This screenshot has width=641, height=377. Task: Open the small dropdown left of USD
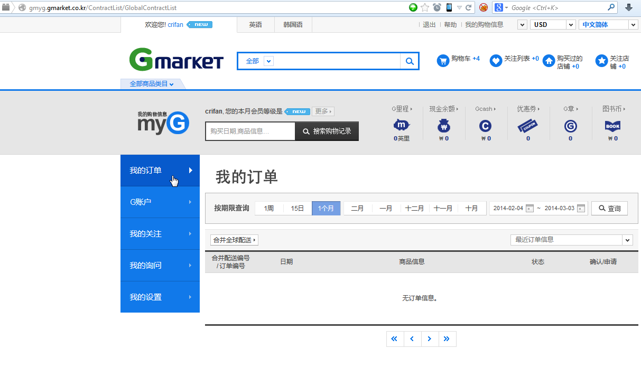(522, 25)
